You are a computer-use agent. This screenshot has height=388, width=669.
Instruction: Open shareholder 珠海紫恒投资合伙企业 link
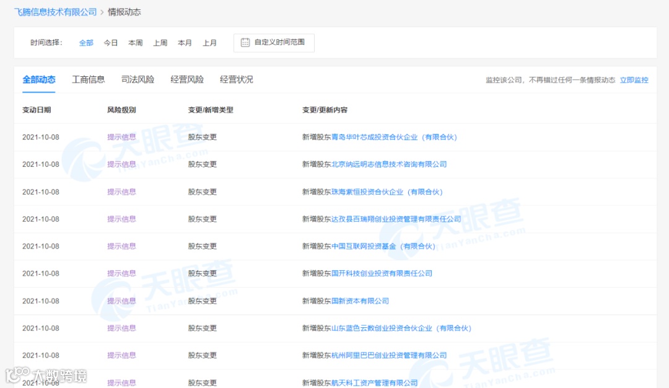(x=387, y=192)
